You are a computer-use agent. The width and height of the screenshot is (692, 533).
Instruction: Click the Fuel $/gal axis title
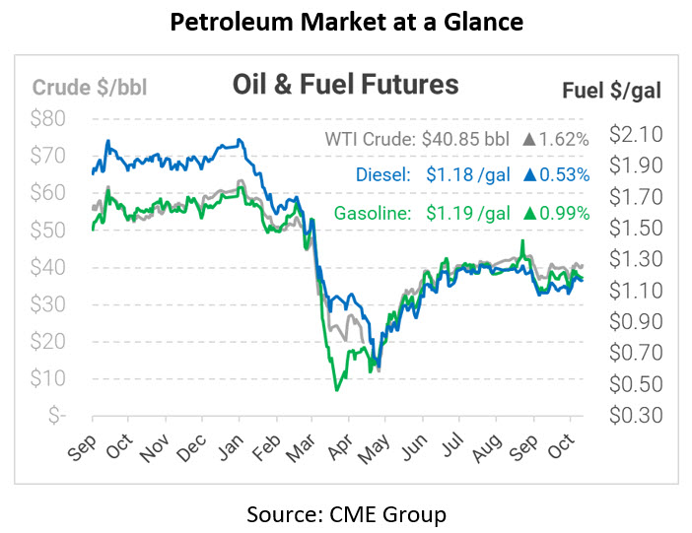612,92
